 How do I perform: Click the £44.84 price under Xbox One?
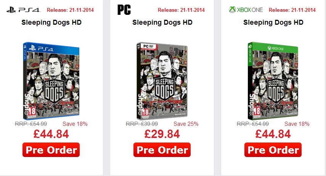273,134
